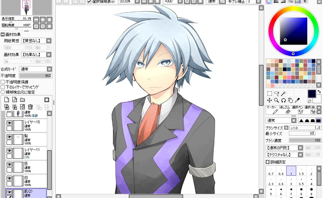The image size is (323, 198).
Task: Hide the レイヤー15 layer
Action: [x=9, y=123]
